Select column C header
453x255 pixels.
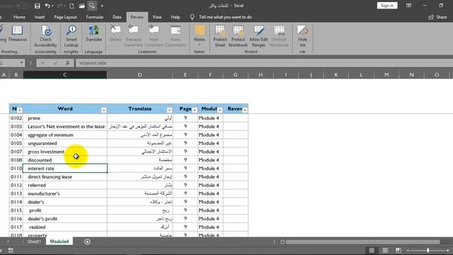[x=65, y=75]
